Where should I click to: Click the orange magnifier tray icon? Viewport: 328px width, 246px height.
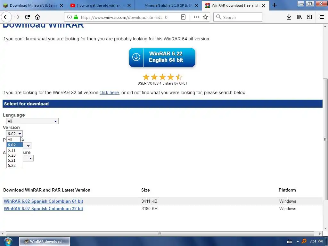pyautogui.click(x=304, y=242)
